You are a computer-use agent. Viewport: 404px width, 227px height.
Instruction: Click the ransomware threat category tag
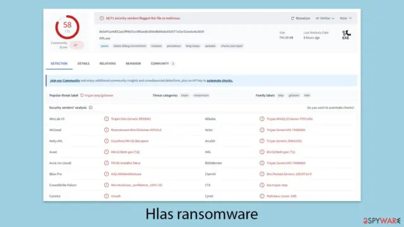click(201, 95)
